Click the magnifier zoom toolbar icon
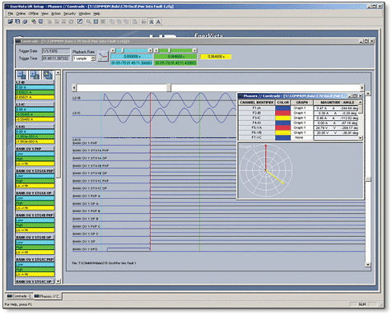392x315 pixels. tap(88, 21)
